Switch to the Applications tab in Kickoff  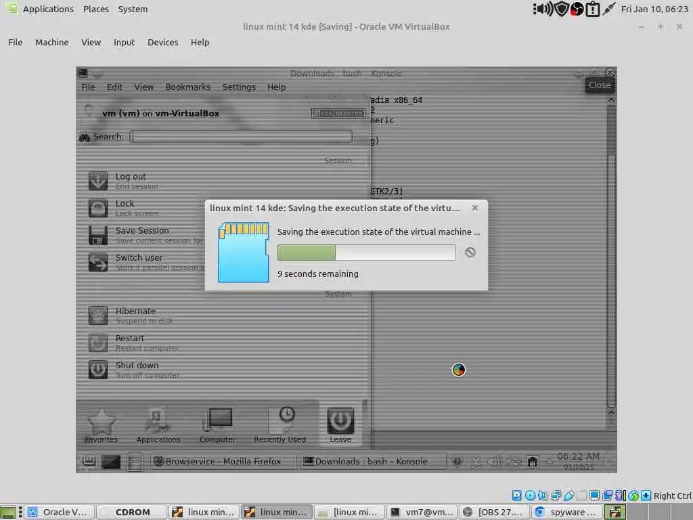[x=158, y=425]
